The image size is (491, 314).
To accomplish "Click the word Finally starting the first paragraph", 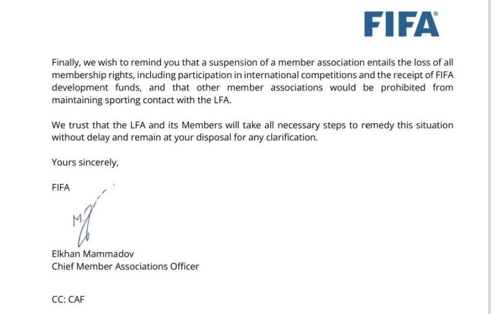I will click(x=67, y=63).
